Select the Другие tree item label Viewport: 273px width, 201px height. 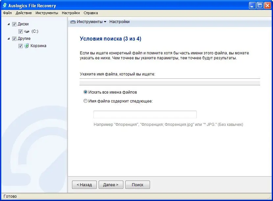[x=24, y=38]
